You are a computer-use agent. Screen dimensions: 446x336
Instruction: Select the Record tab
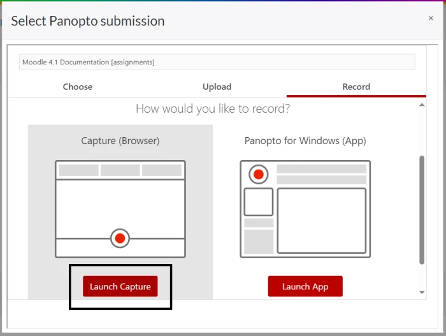click(x=356, y=87)
